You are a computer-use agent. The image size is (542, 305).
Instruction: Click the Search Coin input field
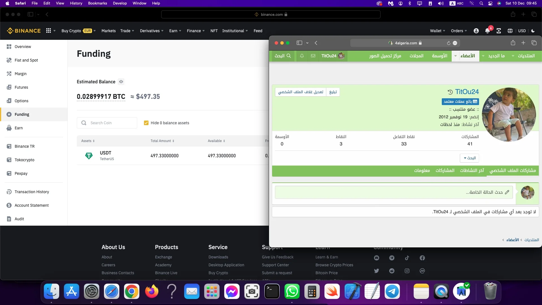click(x=112, y=123)
